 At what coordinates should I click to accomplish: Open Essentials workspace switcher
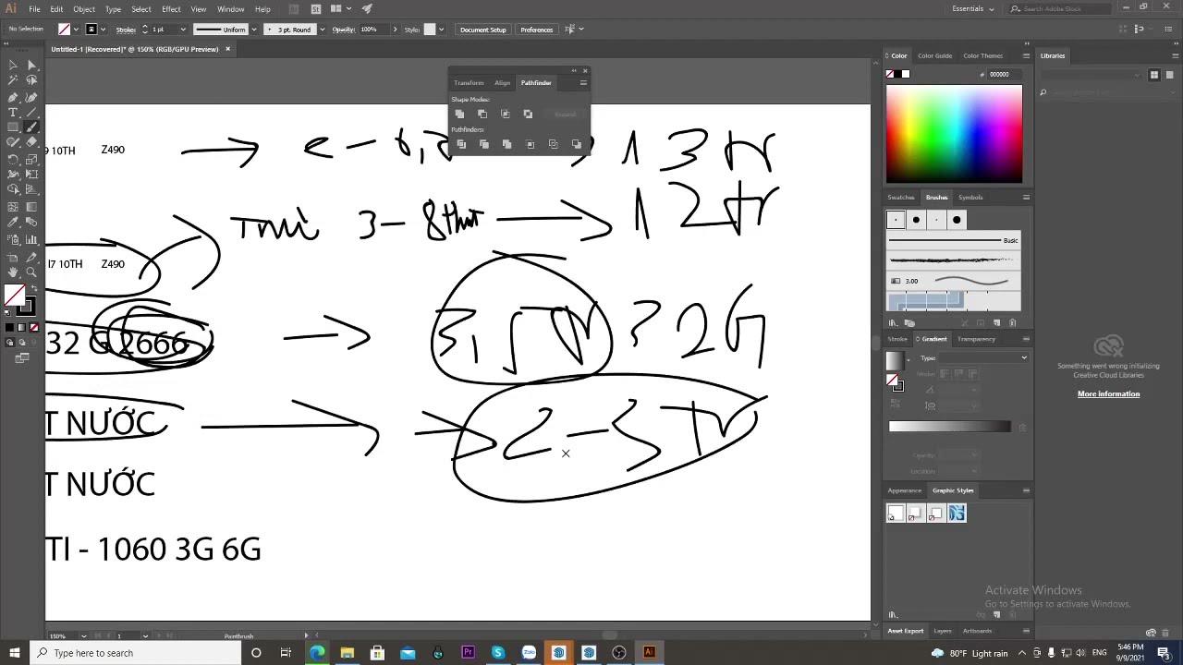tap(973, 8)
